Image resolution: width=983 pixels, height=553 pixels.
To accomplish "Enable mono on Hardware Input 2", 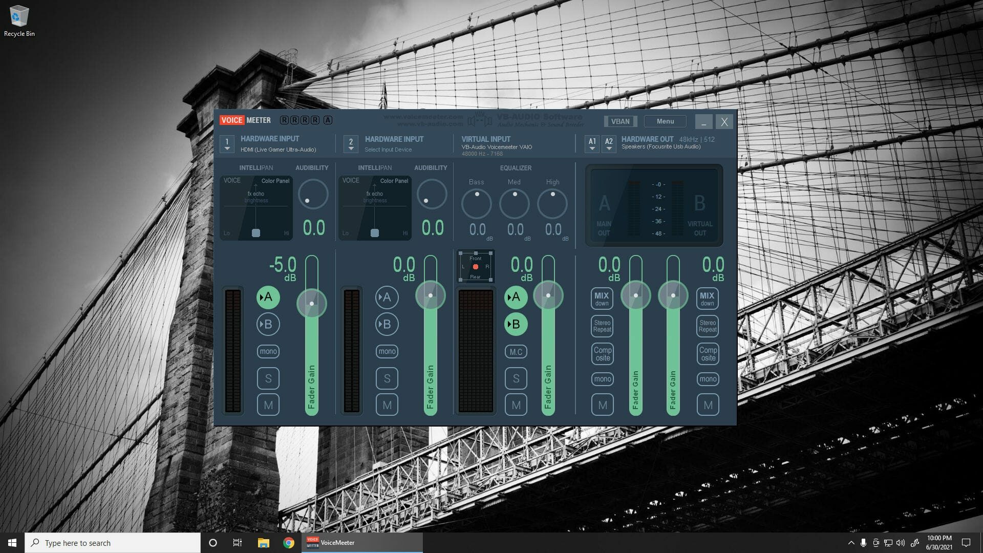I will pyautogui.click(x=387, y=351).
